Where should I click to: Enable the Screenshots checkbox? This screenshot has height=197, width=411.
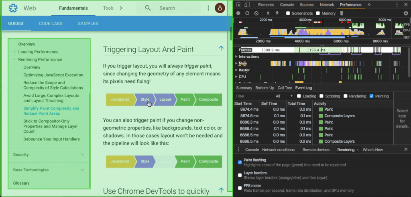(x=288, y=13)
